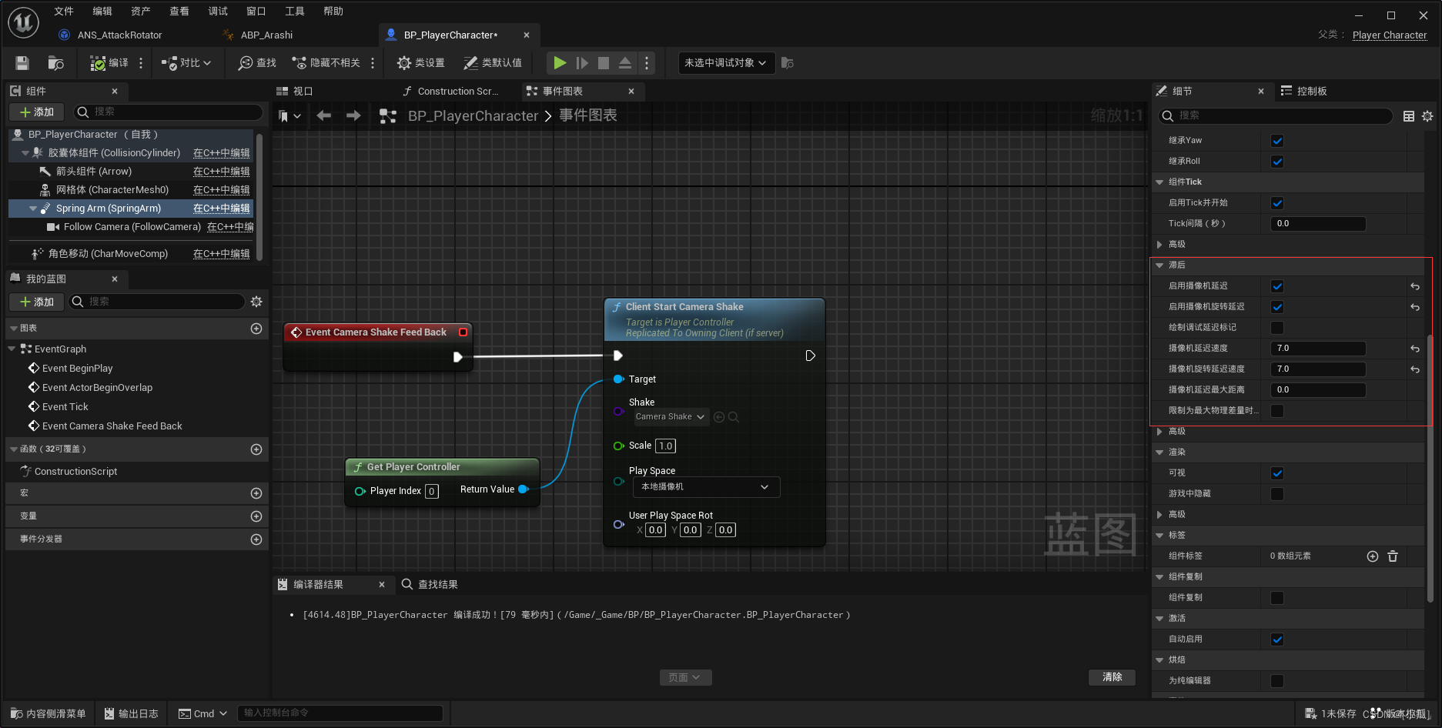Click the eject button in toolbar
Screen dimensions: 1442x728
click(x=625, y=63)
